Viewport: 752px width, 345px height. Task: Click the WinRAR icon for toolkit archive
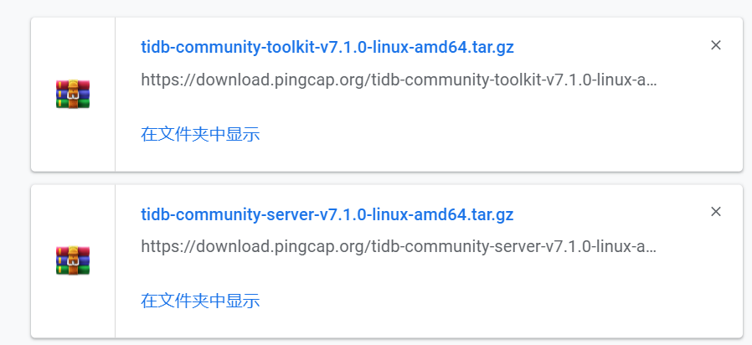73,94
